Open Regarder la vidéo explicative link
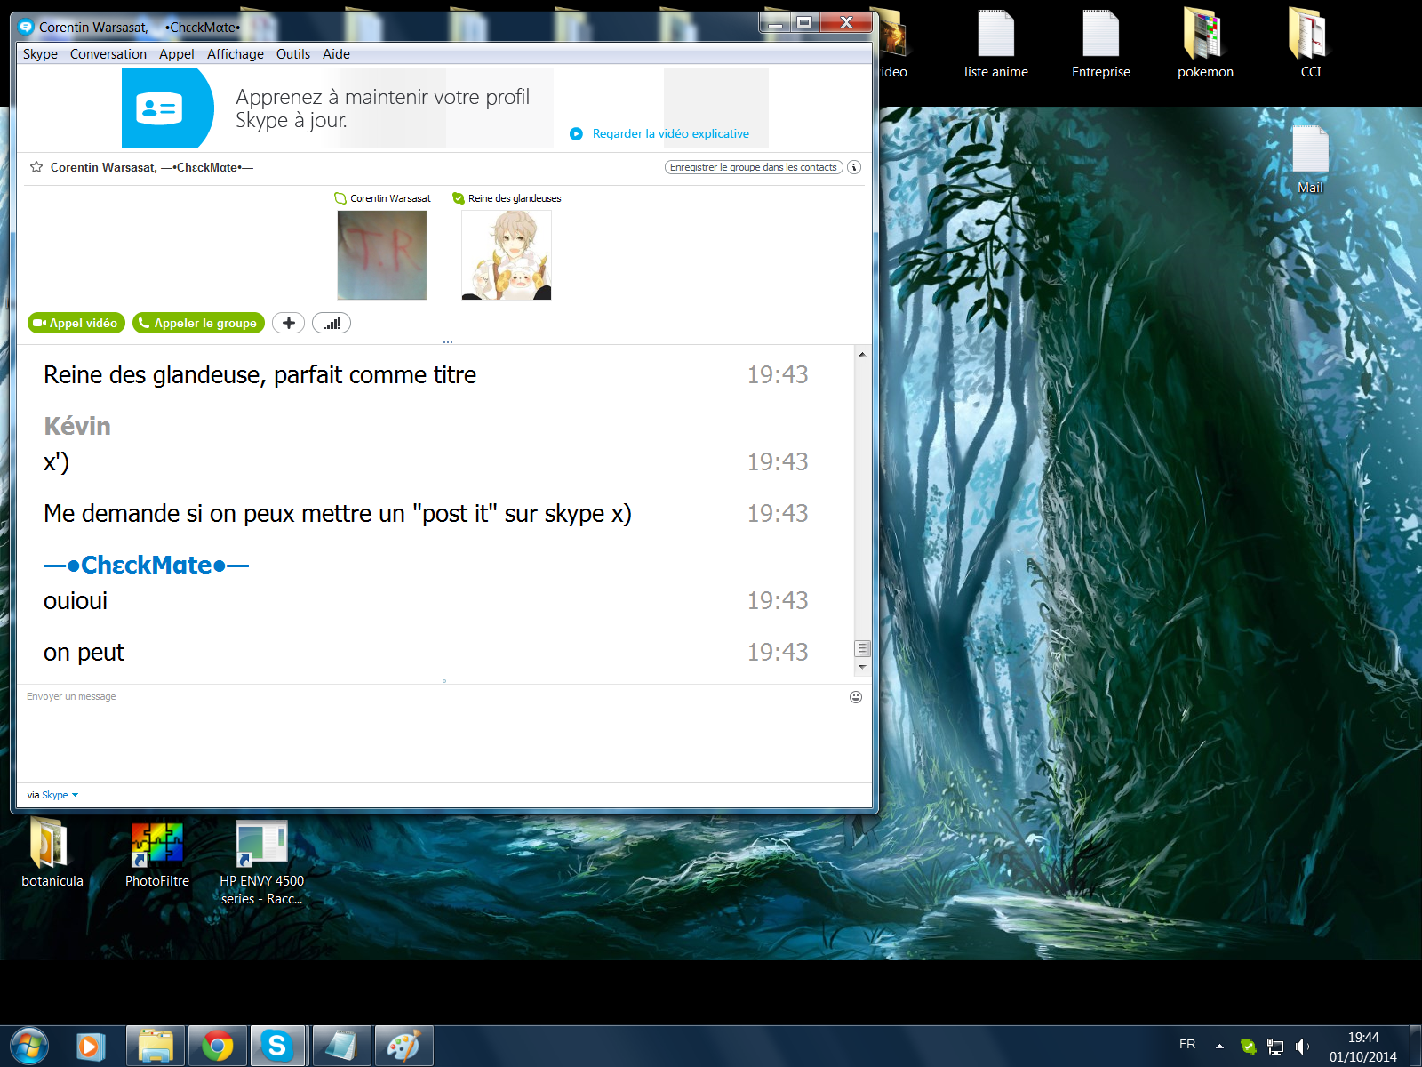 pos(671,133)
